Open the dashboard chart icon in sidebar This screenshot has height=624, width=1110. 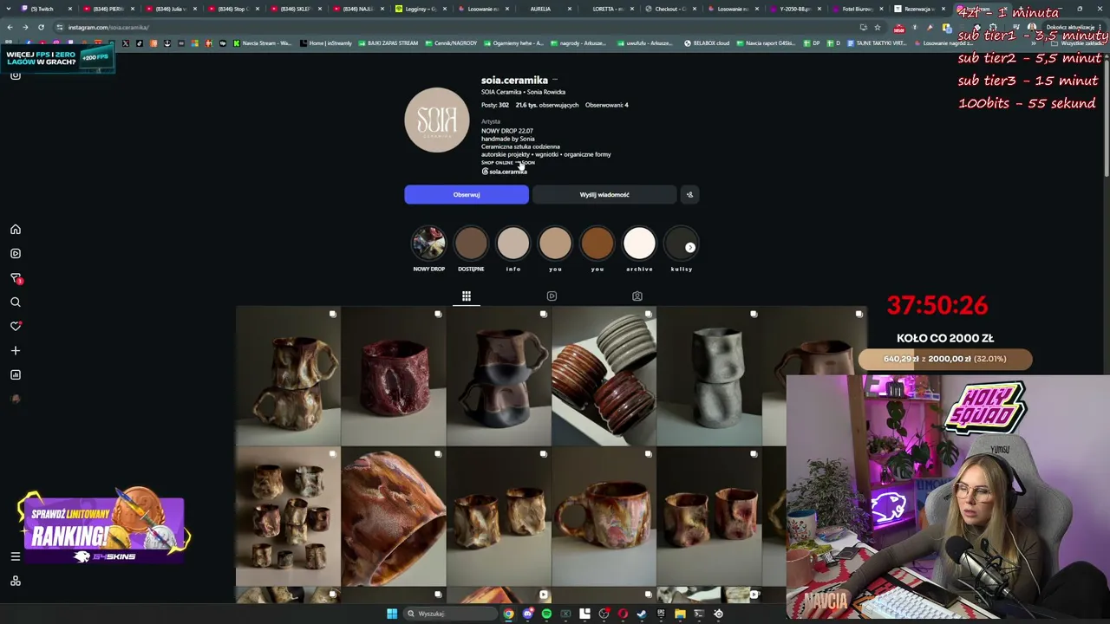pyautogui.click(x=16, y=375)
